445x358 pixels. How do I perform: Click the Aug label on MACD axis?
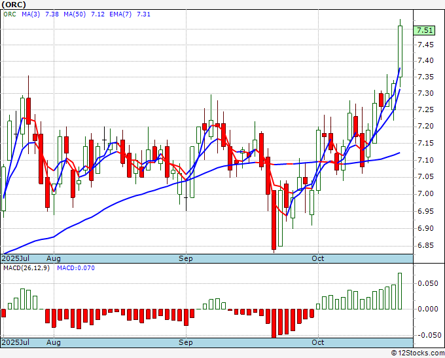(x=54, y=342)
